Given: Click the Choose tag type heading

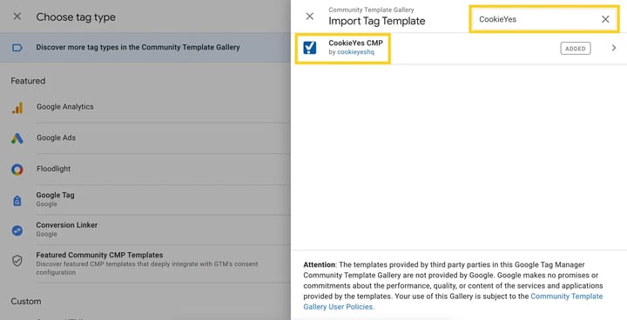Looking at the screenshot, I should coord(76,17).
